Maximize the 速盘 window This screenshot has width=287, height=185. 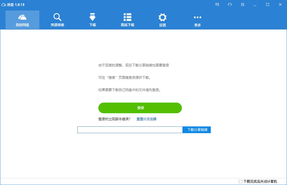(268, 4)
